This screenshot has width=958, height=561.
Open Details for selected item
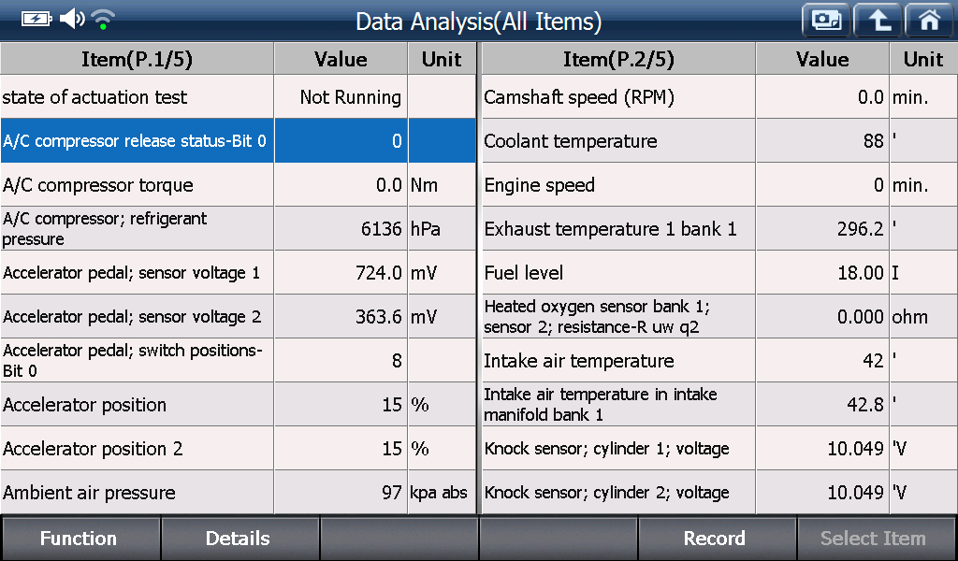[x=239, y=539]
